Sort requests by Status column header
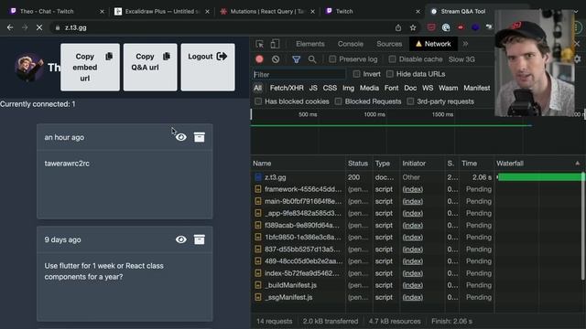Viewport: 586px width, 329px height. click(x=359, y=164)
